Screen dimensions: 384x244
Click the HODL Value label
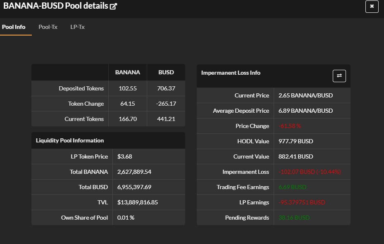(x=253, y=141)
